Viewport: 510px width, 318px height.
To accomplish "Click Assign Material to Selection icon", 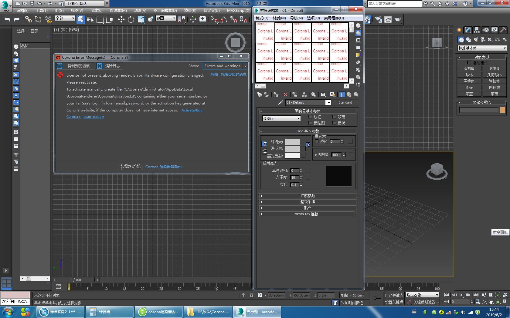I will (x=276, y=94).
